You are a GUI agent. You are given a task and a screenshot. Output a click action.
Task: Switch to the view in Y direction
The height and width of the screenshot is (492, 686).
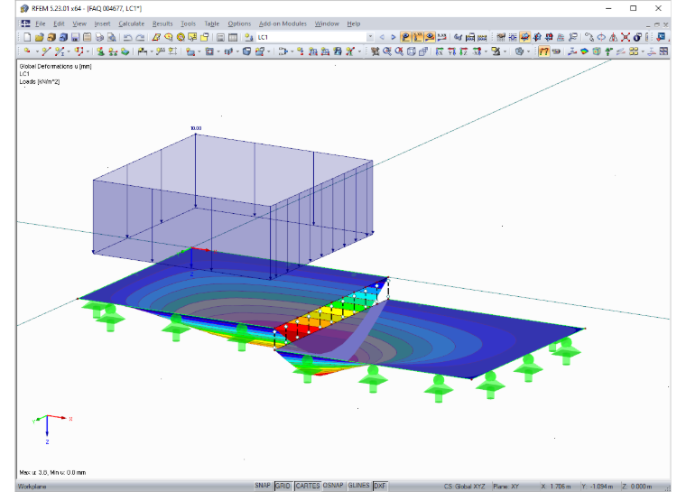pyautogui.click(x=451, y=51)
